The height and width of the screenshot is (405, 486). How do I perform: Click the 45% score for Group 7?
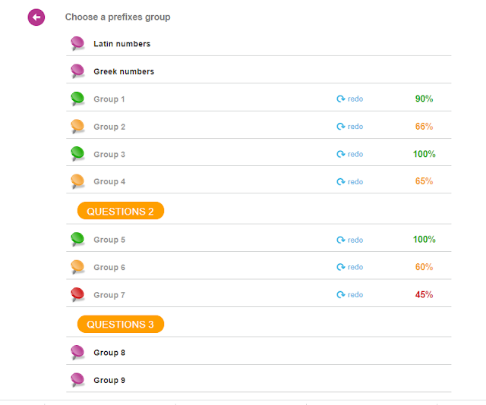click(x=424, y=295)
